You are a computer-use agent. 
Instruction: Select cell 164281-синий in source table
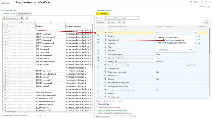pos(50,86)
